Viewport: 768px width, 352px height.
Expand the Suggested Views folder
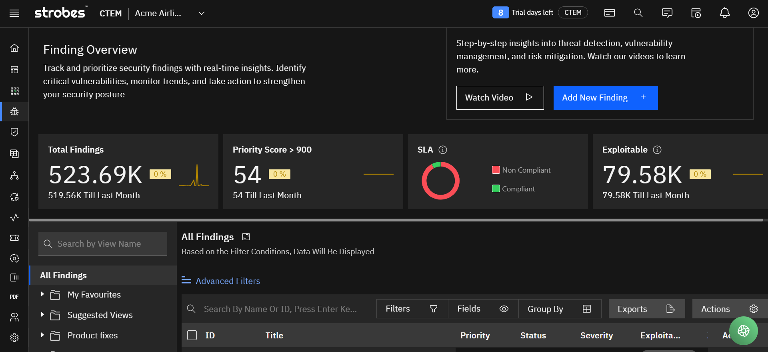click(x=42, y=315)
